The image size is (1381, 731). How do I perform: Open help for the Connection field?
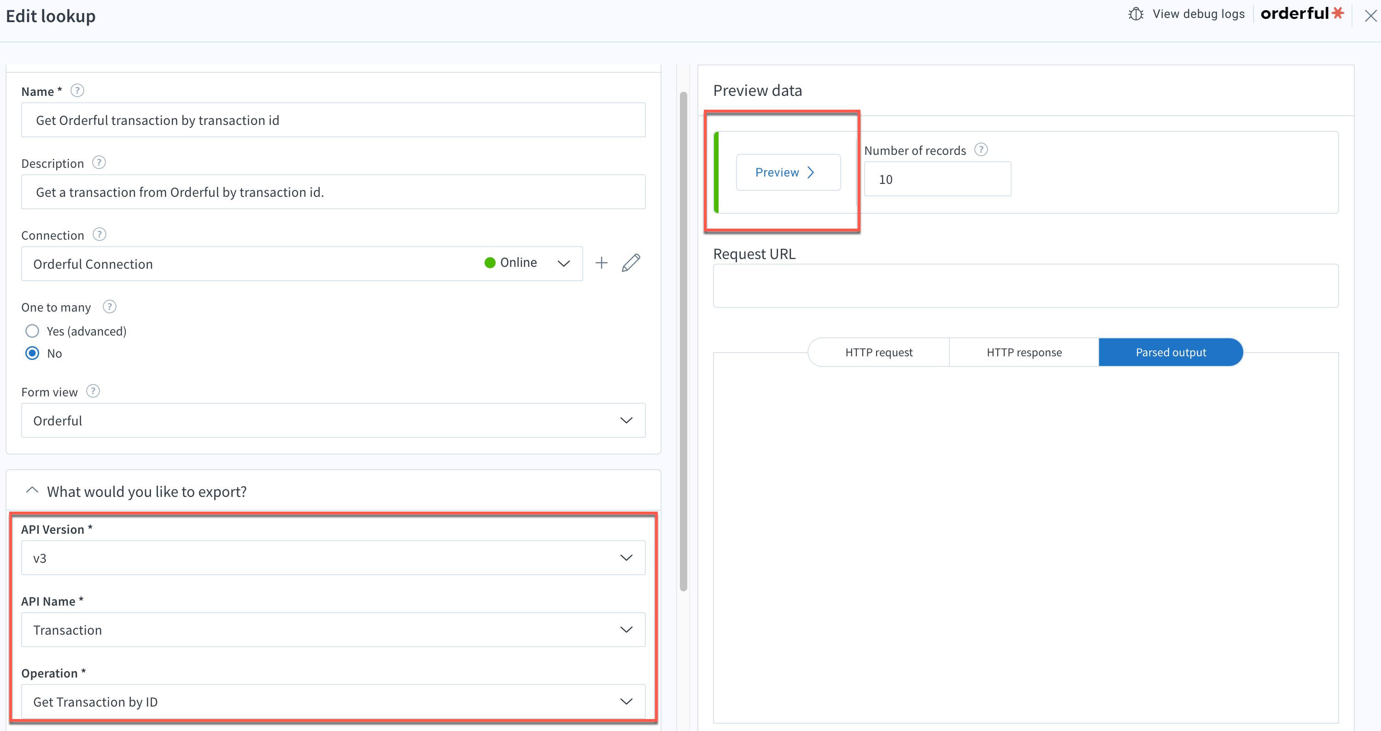pos(99,234)
